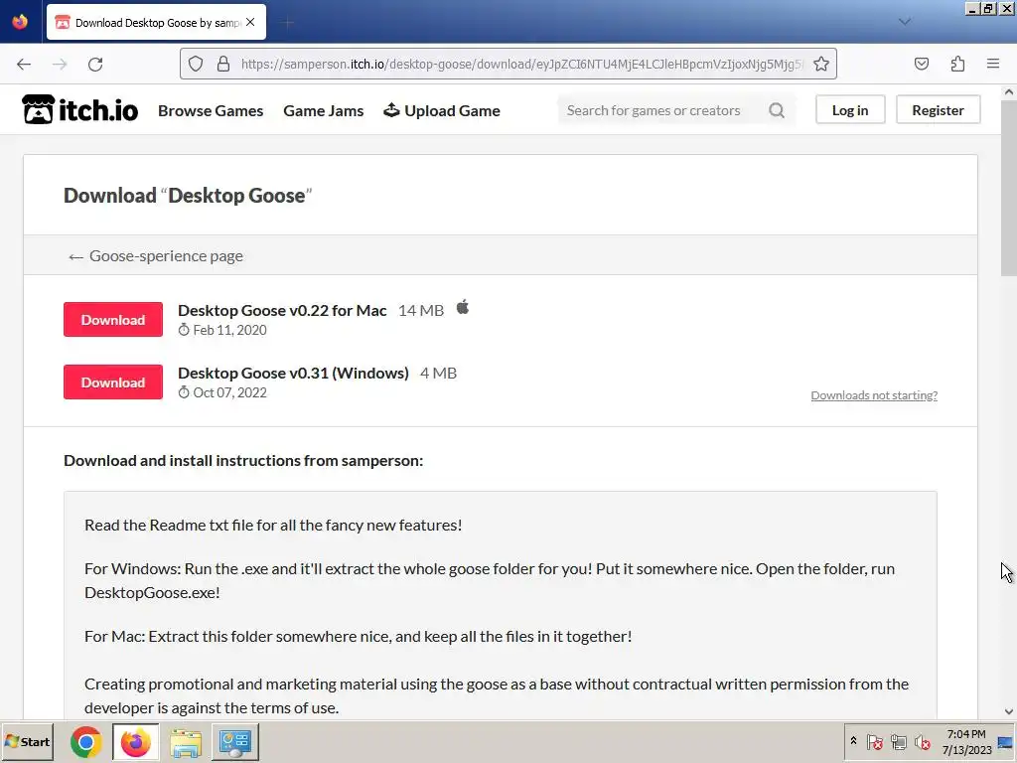Screen dimensions: 1017x763
Task: Click the Feb 11, 2020 date text
Action: coord(229,330)
